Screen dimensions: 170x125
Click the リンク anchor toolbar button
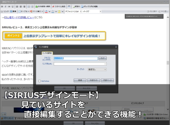coord(5,11)
